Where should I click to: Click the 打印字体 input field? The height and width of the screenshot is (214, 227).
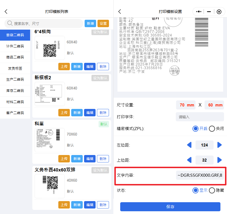pos(200,117)
